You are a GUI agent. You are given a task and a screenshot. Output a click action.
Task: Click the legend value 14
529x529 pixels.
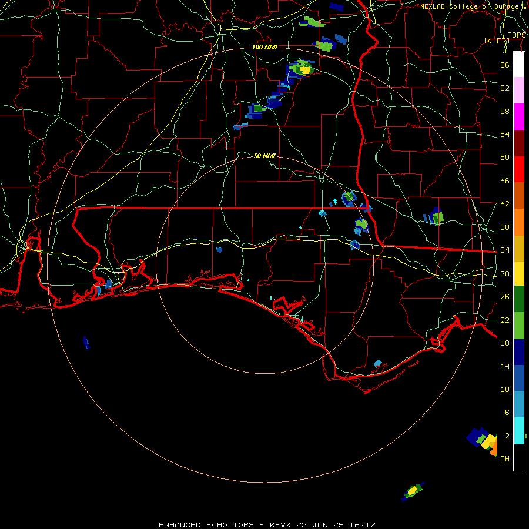point(505,366)
